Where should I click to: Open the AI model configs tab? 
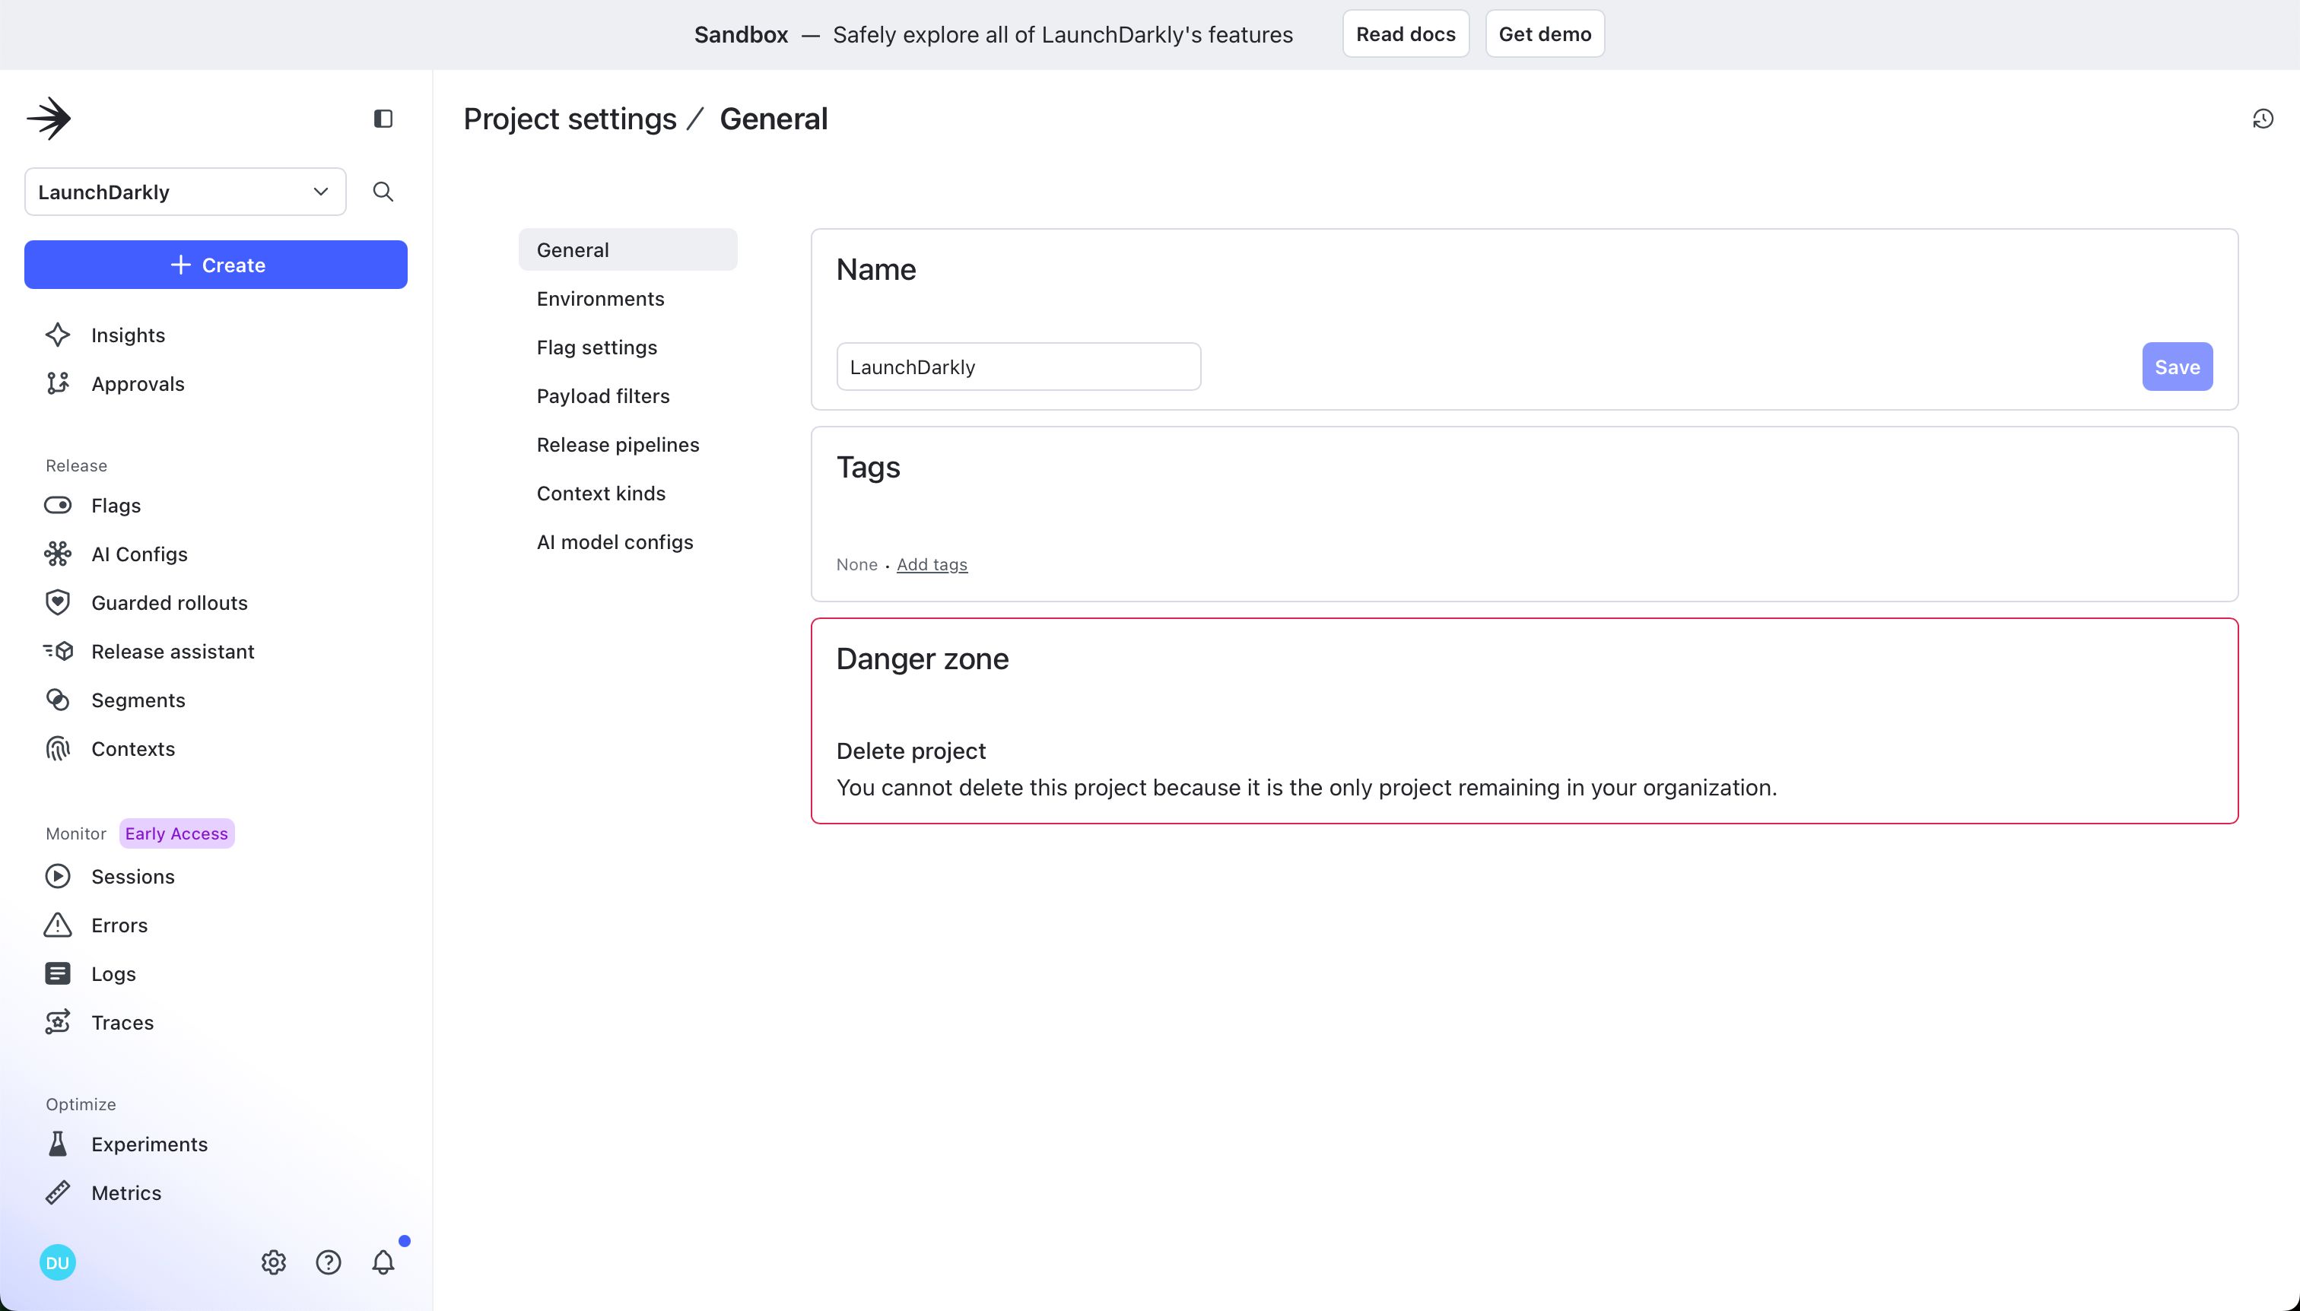615,542
